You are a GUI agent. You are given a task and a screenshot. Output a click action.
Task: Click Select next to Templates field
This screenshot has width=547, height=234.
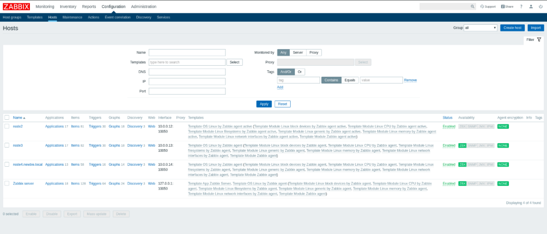click(x=235, y=62)
